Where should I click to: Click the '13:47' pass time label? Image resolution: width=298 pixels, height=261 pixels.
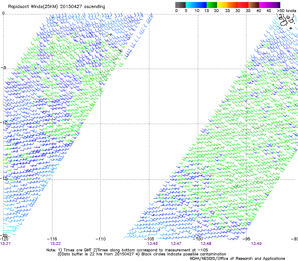176,244
